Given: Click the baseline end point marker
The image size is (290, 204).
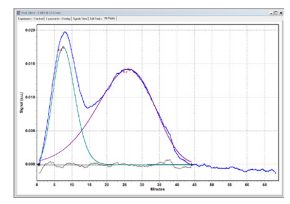Looking at the screenshot, I should (x=192, y=165).
